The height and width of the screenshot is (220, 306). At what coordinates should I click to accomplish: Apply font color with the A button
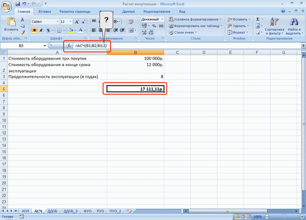click(80, 30)
